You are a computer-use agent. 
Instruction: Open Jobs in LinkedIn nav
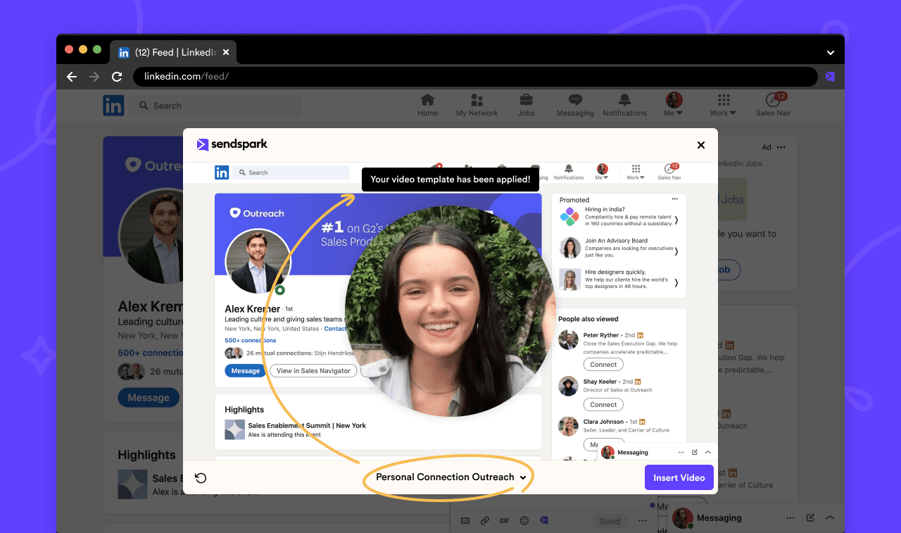(526, 105)
